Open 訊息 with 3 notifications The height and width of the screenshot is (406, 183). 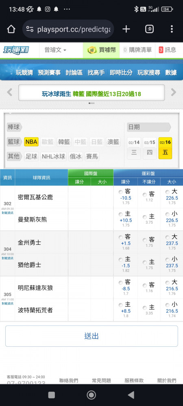point(167,50)
